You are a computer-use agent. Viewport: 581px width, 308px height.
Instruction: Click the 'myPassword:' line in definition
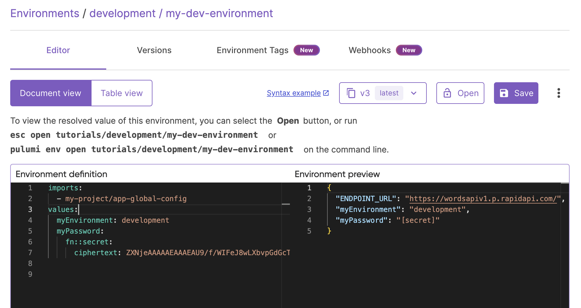(80, 231)
